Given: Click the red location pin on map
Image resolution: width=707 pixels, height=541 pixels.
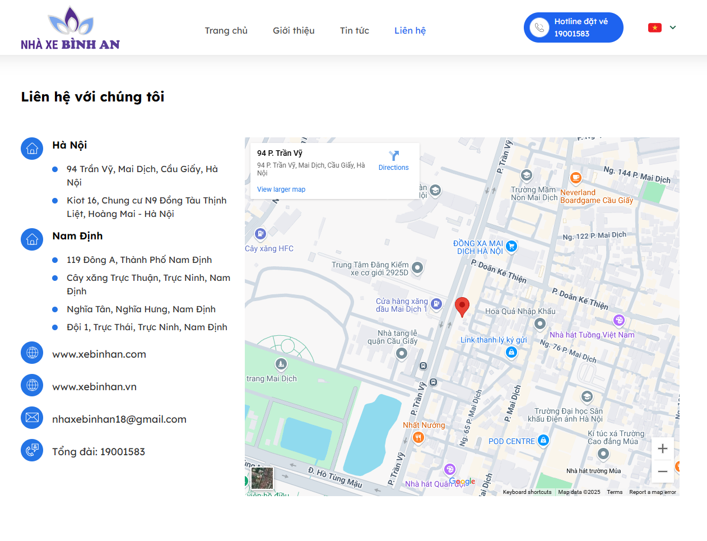Looking at the screenshot, I should [462, 307].
